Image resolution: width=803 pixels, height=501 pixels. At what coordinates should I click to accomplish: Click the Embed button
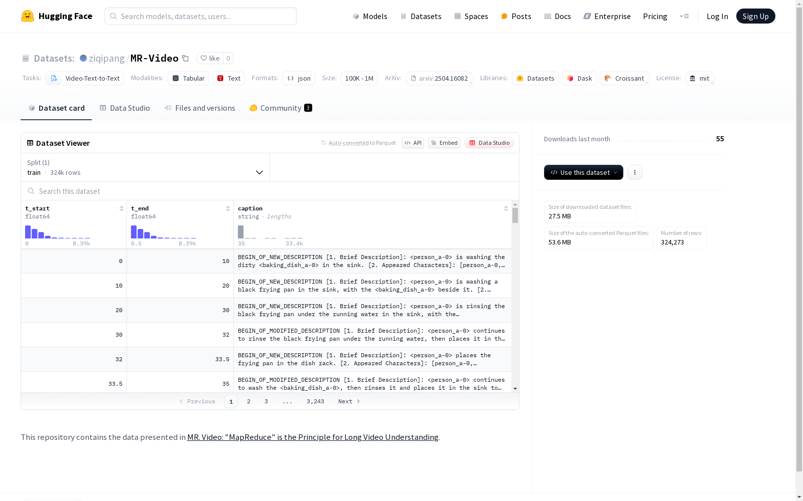(x=444, y=143)
